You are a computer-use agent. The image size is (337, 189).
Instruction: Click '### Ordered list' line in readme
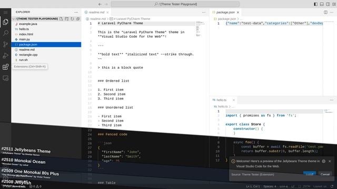coord(114,81)
